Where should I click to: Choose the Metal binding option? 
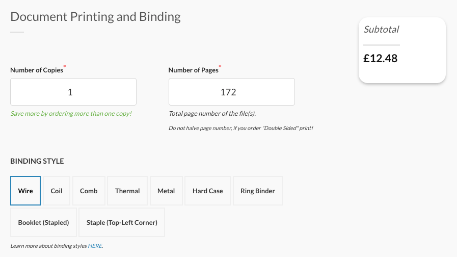click(166, 191)
